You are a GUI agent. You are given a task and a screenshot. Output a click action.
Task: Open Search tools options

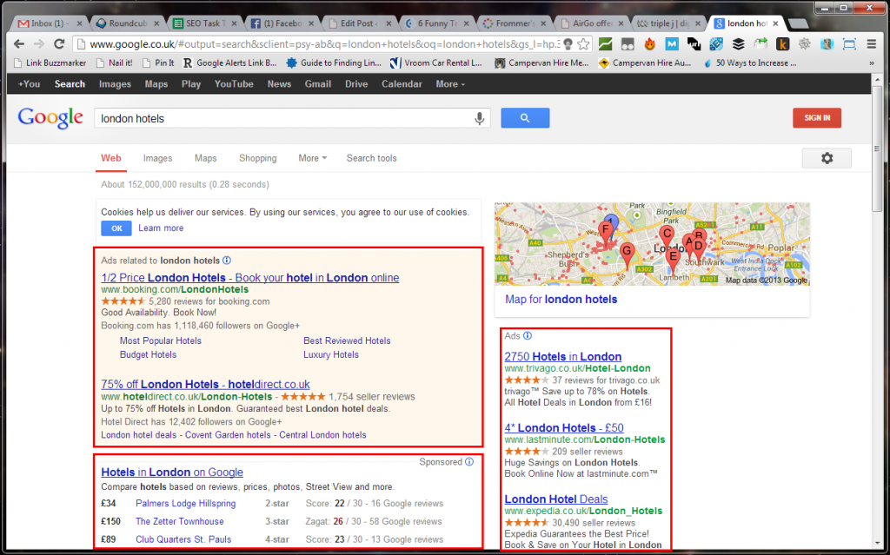coord(372,158)
